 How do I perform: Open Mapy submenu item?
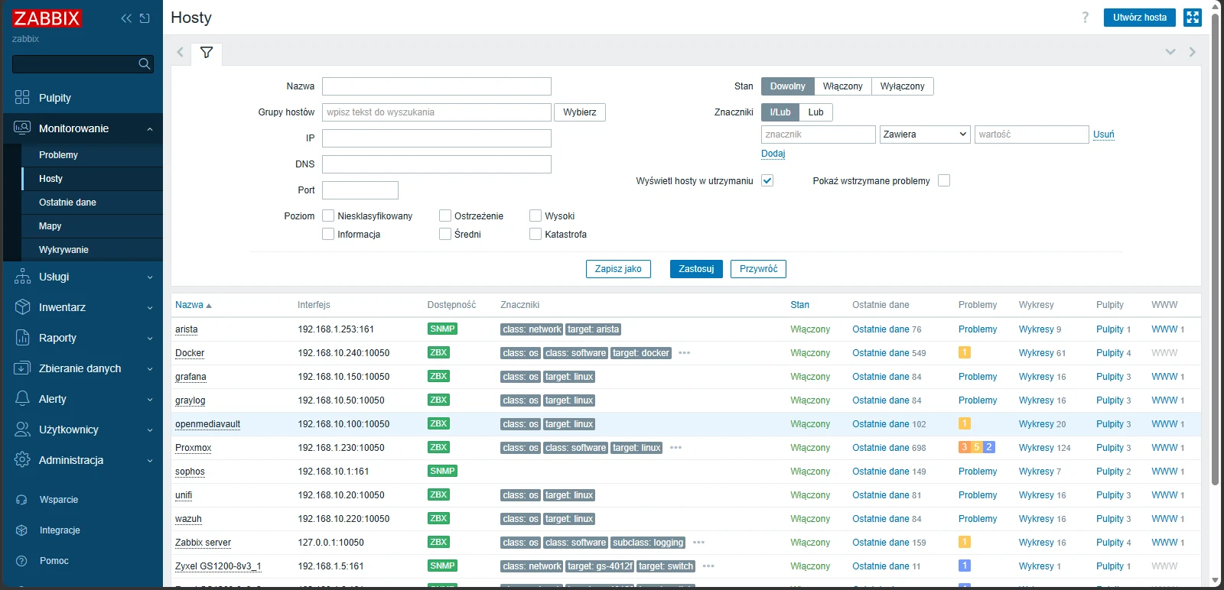point(93,226)
